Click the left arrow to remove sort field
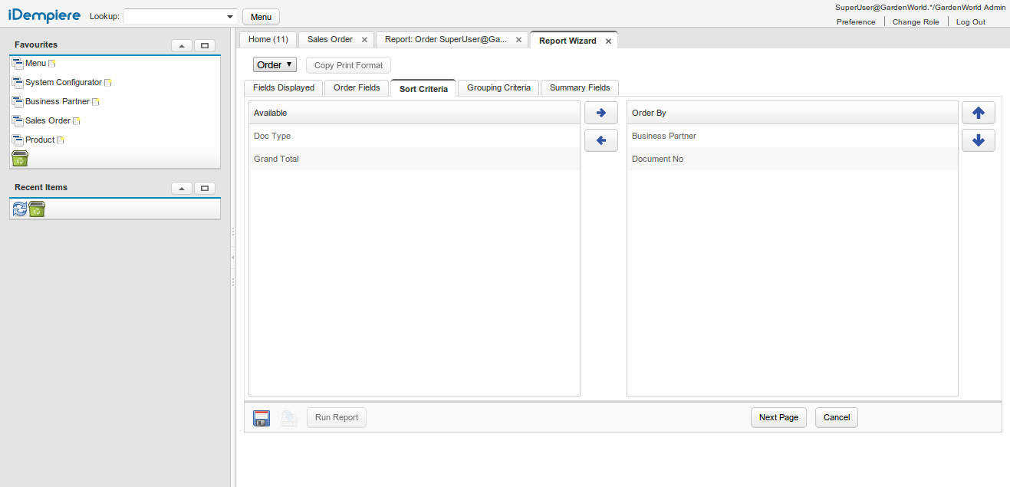 (x=600, y=140)
